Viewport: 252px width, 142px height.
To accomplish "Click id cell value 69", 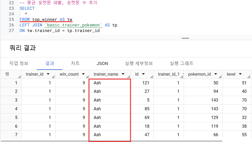I will tap(147, 117).
